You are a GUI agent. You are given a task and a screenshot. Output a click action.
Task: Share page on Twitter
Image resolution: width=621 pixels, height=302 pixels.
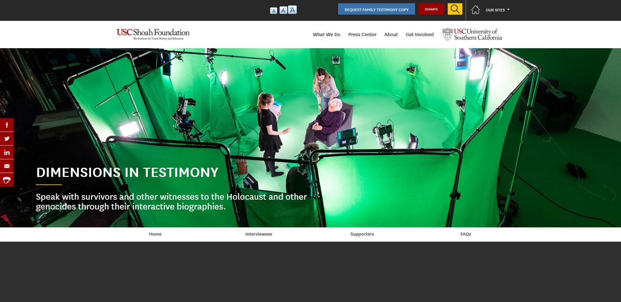(7, 139)
